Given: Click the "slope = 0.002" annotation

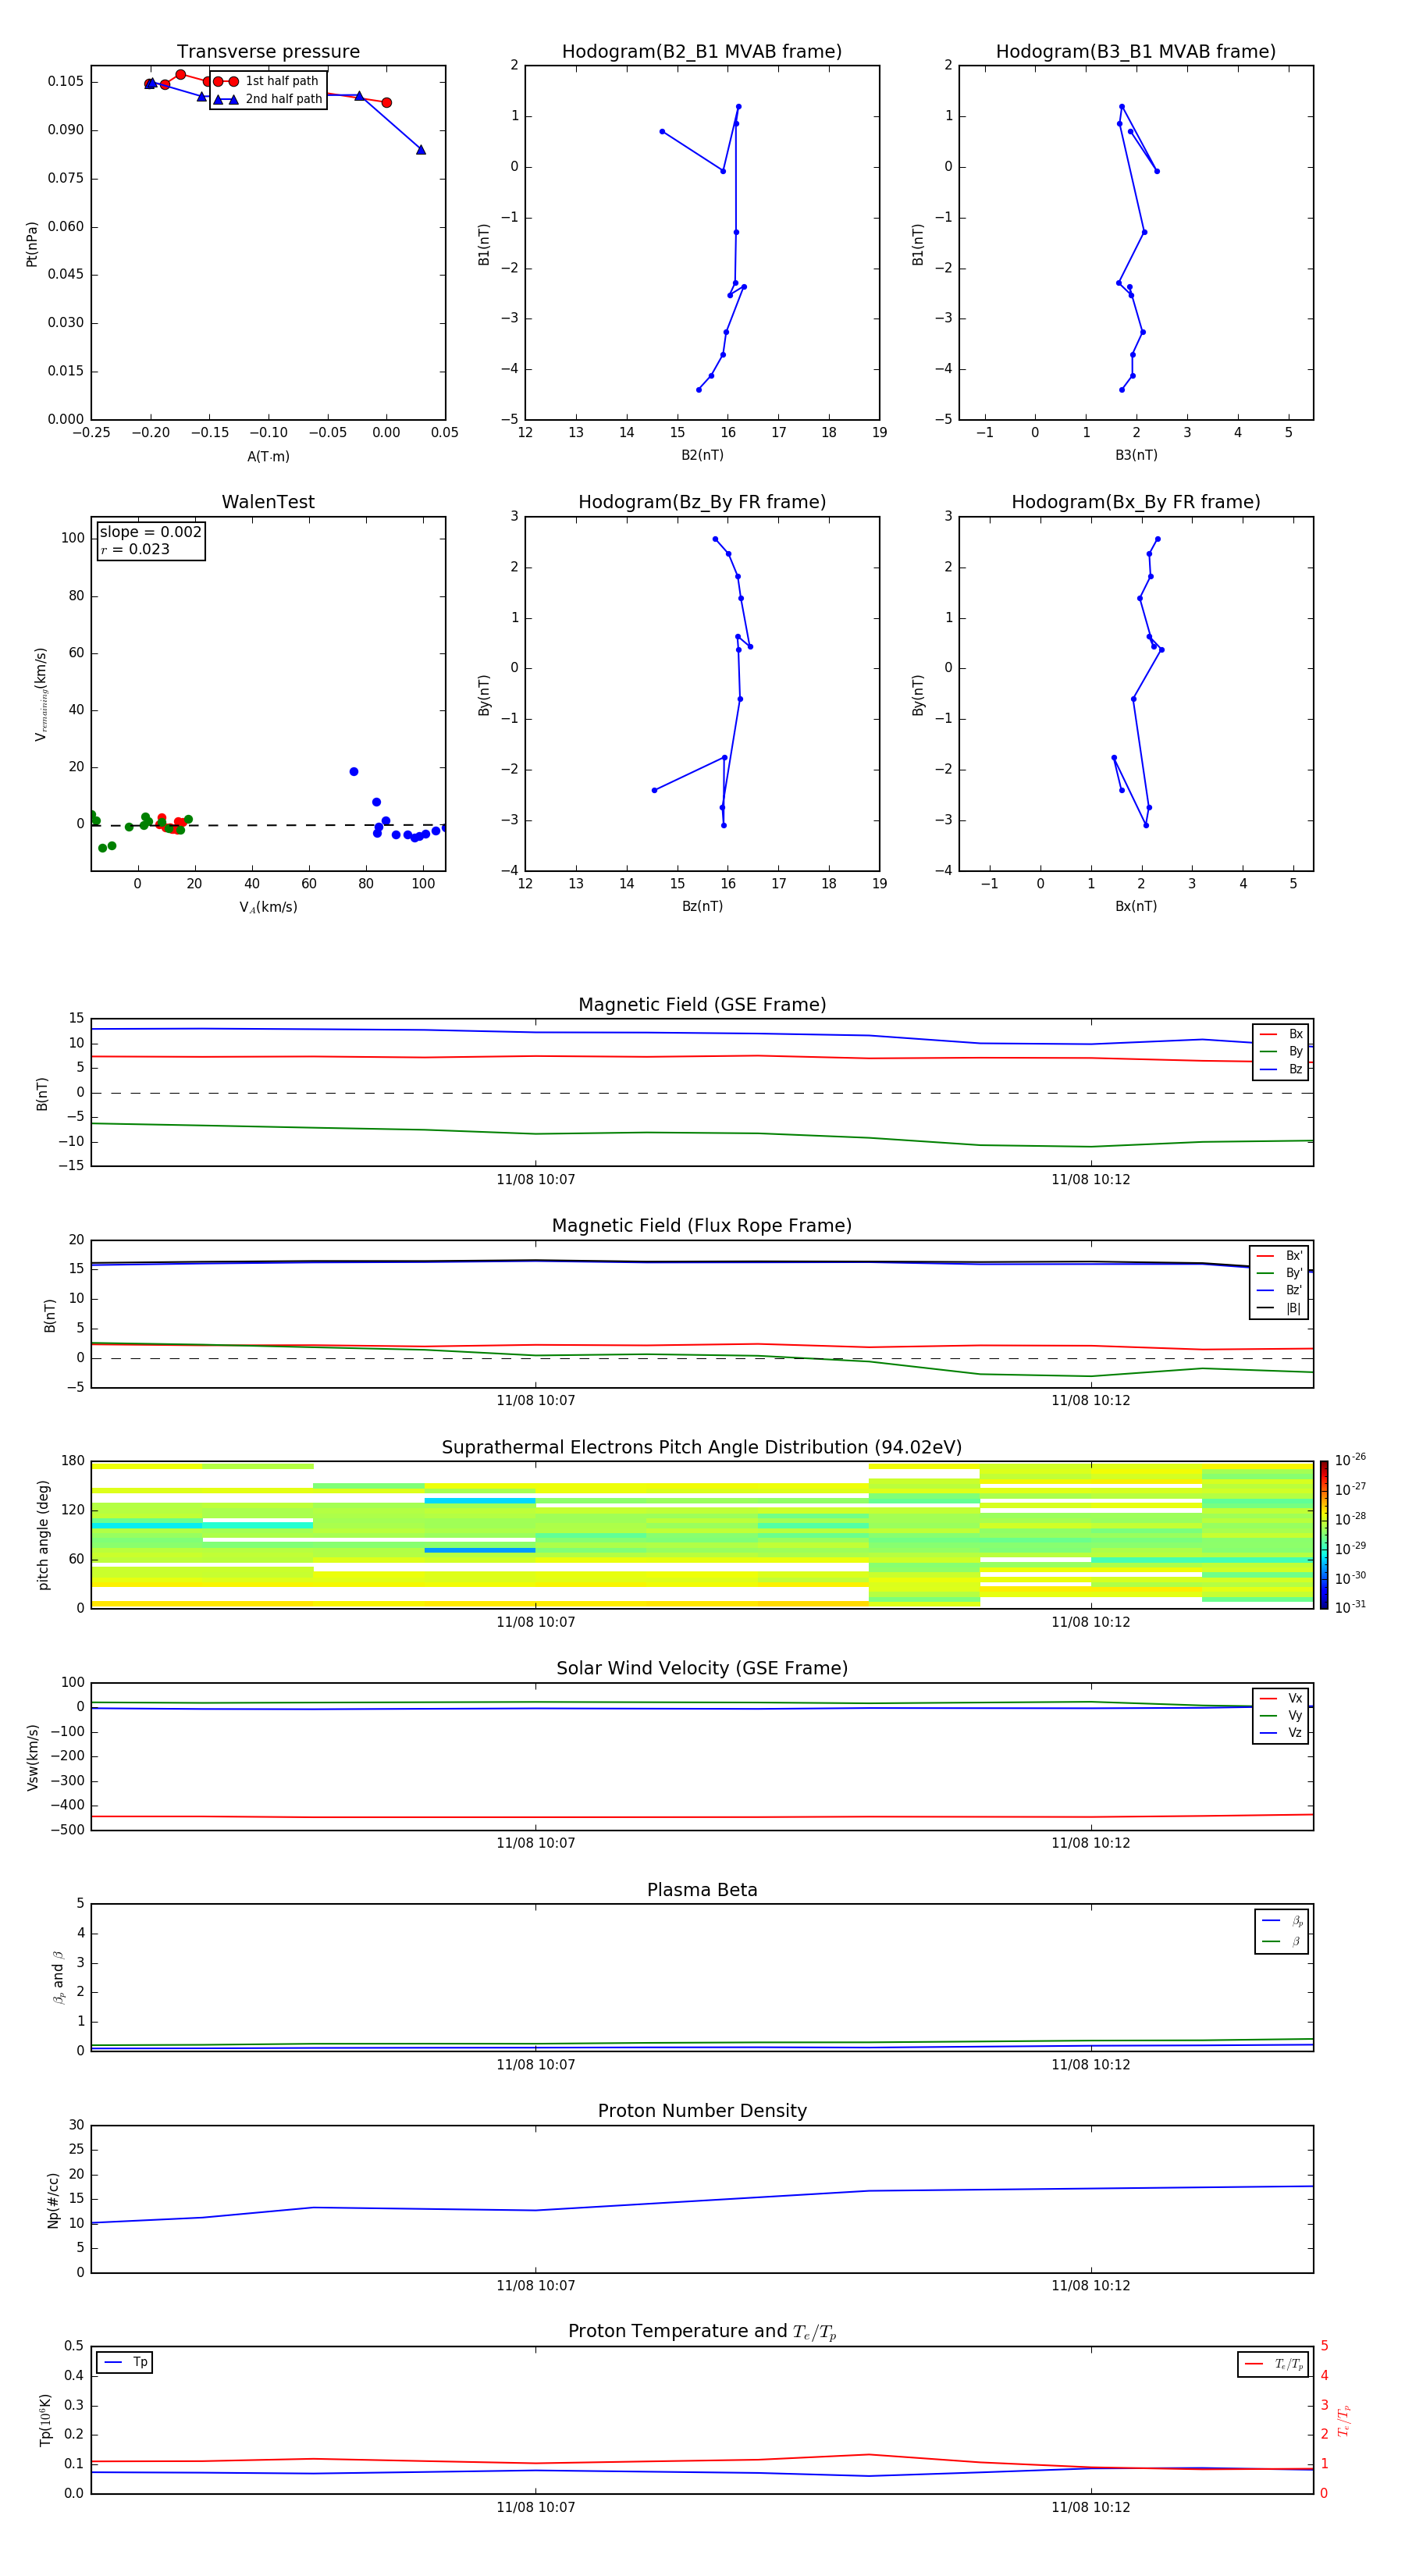Looking at the screenshot, I should coord(150,532).
